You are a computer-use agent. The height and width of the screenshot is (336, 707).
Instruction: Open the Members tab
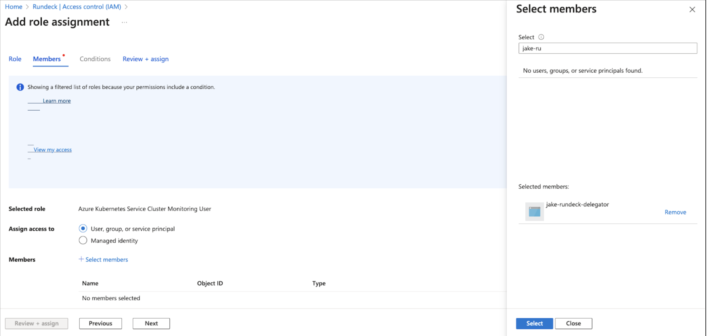click(x=47, y=59)
